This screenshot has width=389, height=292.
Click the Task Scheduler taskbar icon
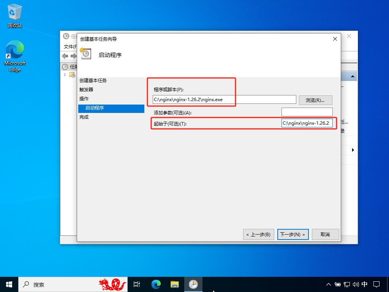click(193, 284)
